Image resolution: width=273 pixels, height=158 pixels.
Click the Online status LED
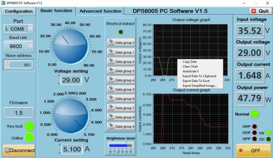29,137
